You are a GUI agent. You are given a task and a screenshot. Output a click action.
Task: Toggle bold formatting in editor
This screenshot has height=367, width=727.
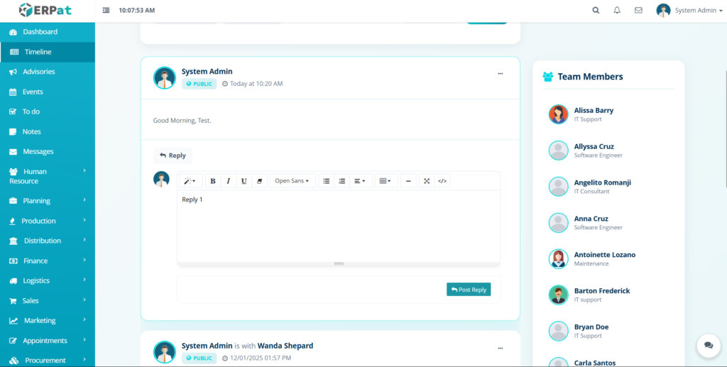(213, 181)
